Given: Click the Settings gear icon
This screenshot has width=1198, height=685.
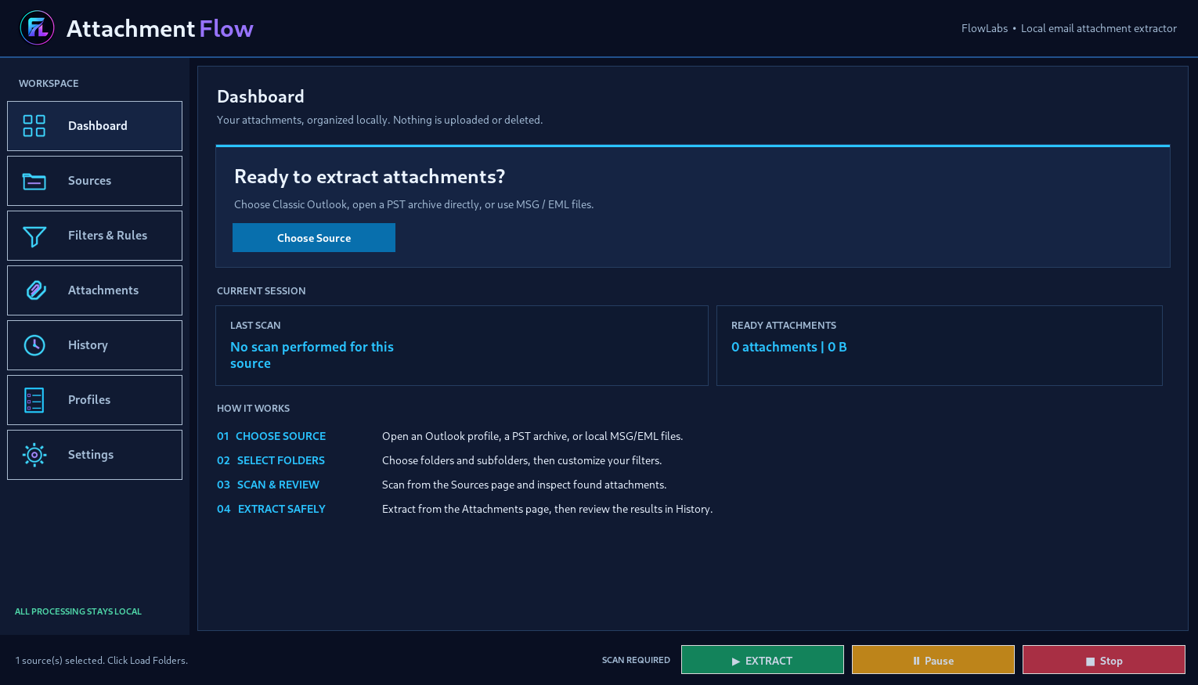Looking at the screenshot, I should pos(34,455).
